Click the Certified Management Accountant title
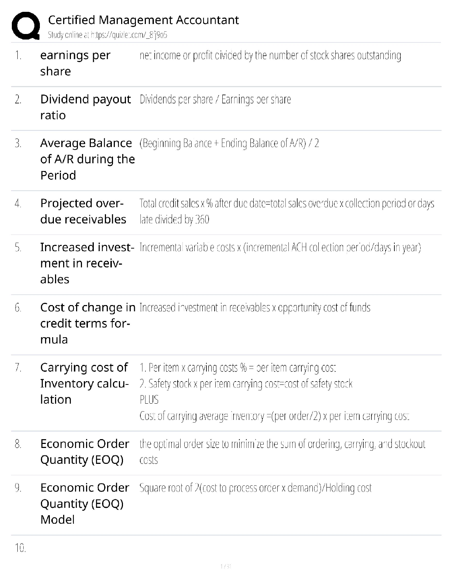Viewport: 452px width, 585px height. point(143,20)
